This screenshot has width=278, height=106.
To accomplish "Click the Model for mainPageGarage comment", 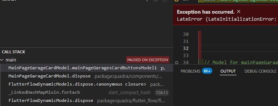I will pyautogui.click(x=241, y=63).
